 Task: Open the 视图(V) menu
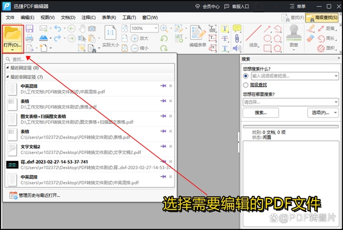pos(48,18)
